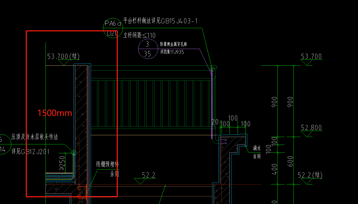Select the "雨棚预埋件" annotation
The image size is (358, 204).
pos(107,164)
